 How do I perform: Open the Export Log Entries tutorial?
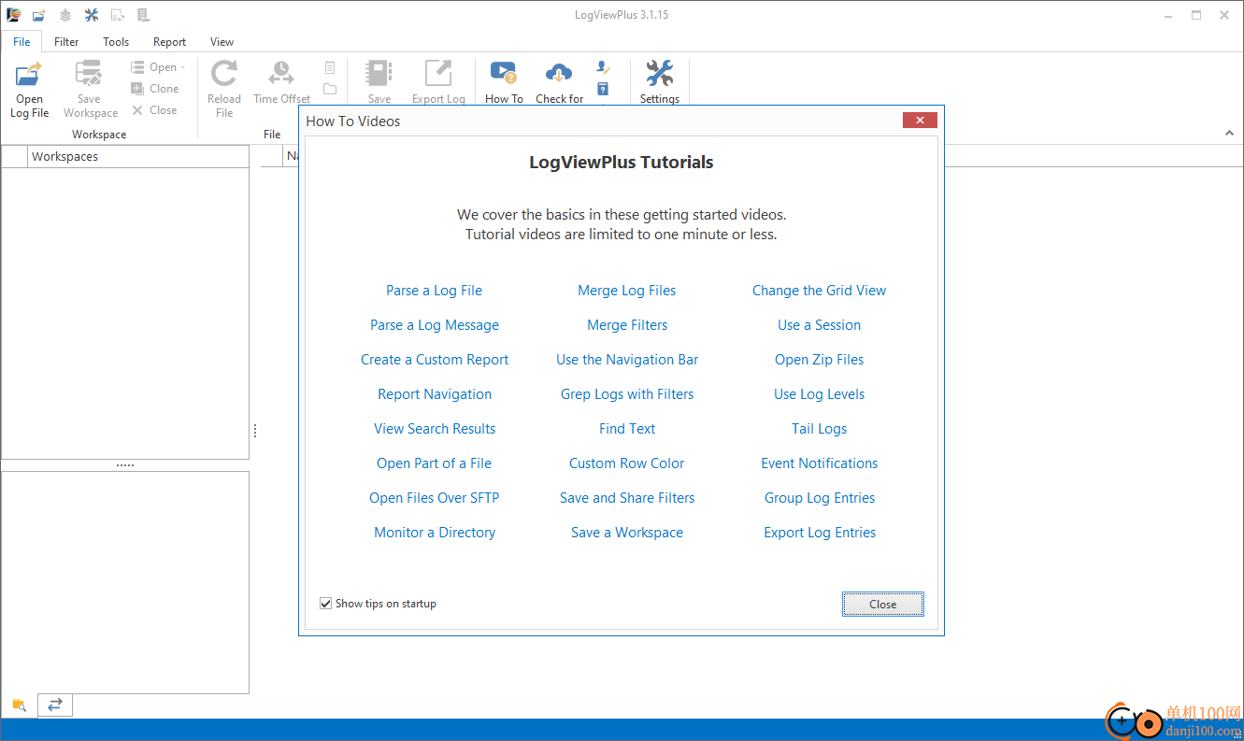tap(820, 533)
